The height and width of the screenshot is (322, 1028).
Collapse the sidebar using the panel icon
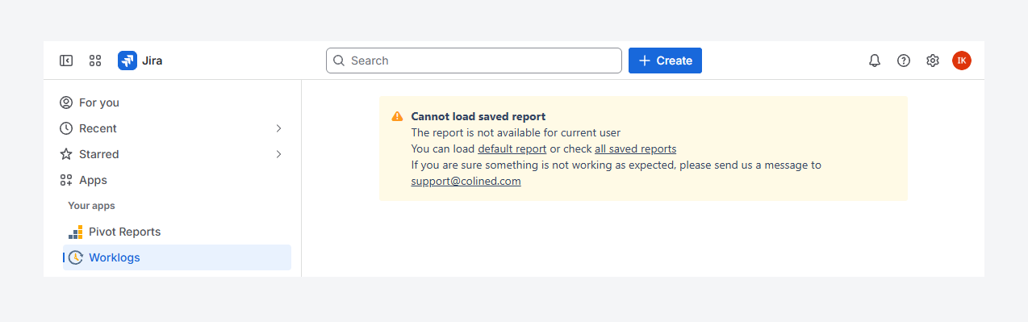pos(66,61)
